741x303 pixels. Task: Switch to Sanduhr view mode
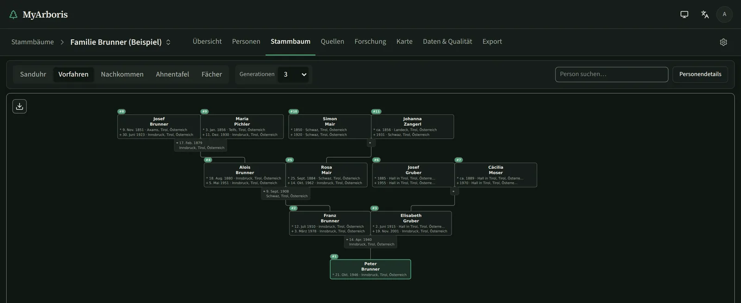click(x=33, y=74)
